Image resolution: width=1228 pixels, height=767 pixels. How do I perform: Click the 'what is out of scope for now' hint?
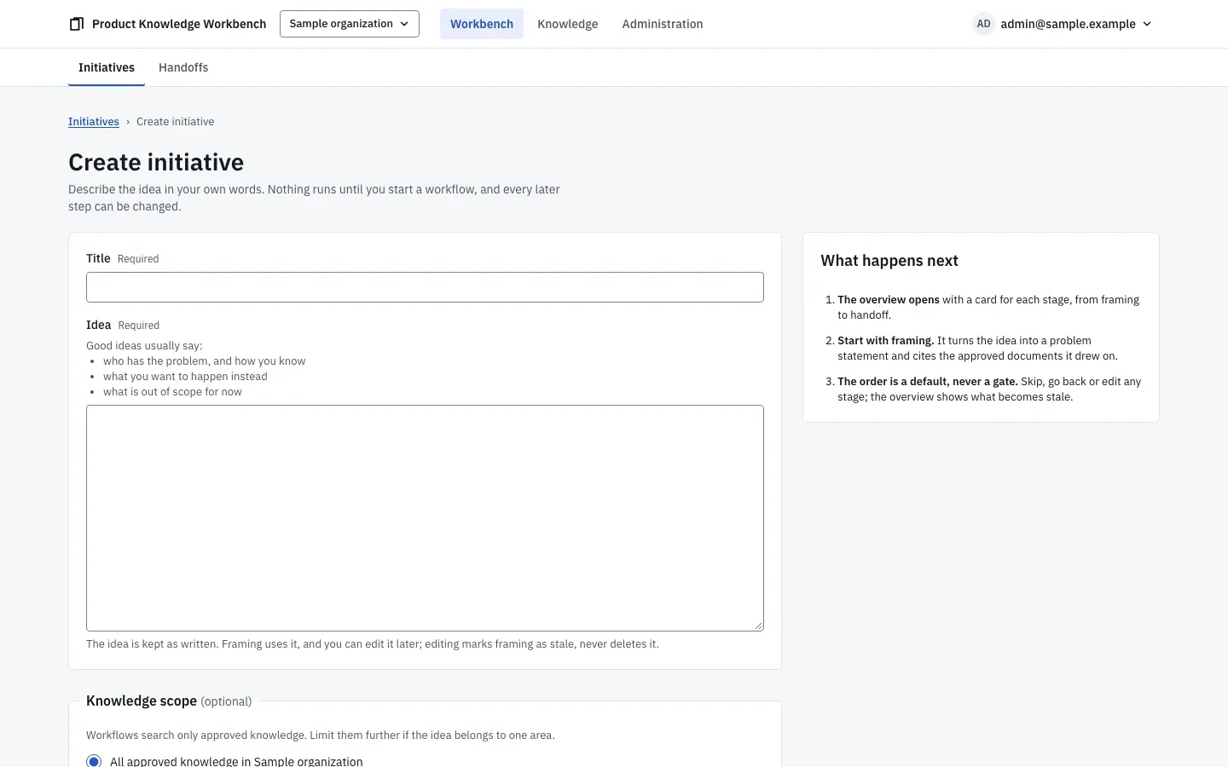click(x=172, y=392)
